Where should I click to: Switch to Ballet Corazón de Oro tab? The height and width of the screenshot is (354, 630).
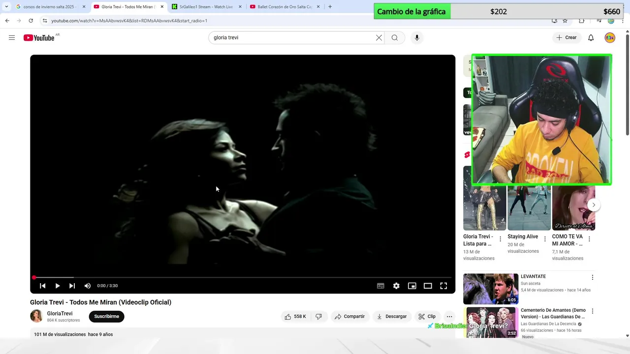coord(284,7)
